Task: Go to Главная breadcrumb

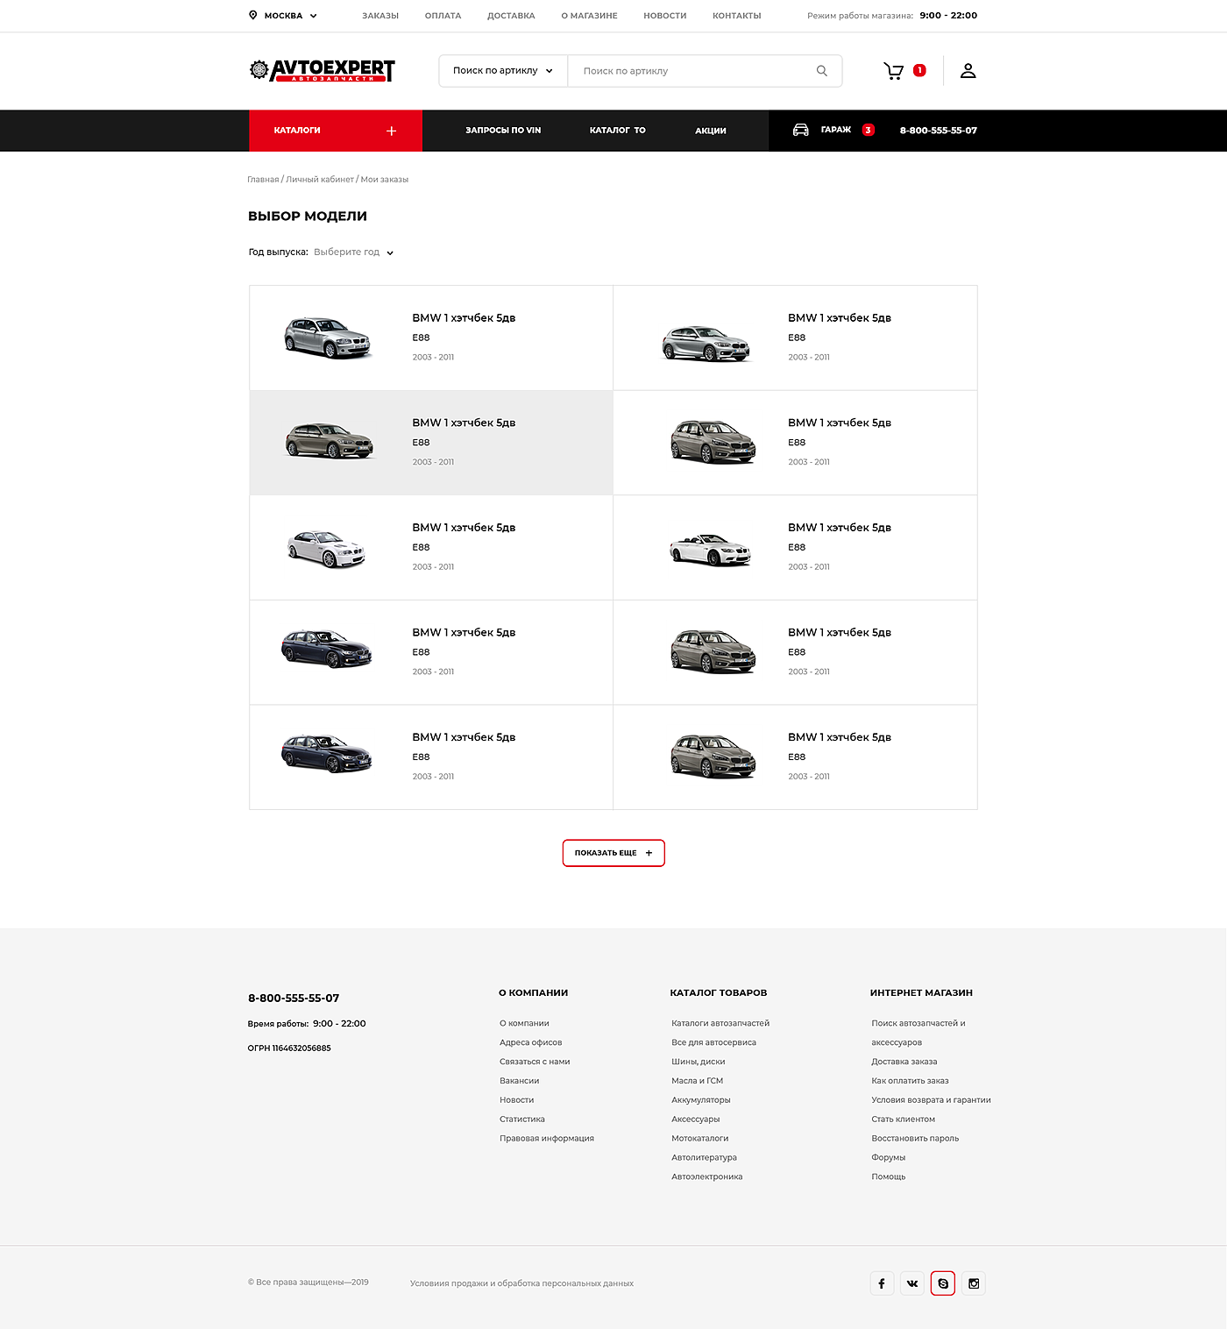Action: pyautogui.click(x=263, y=180)
